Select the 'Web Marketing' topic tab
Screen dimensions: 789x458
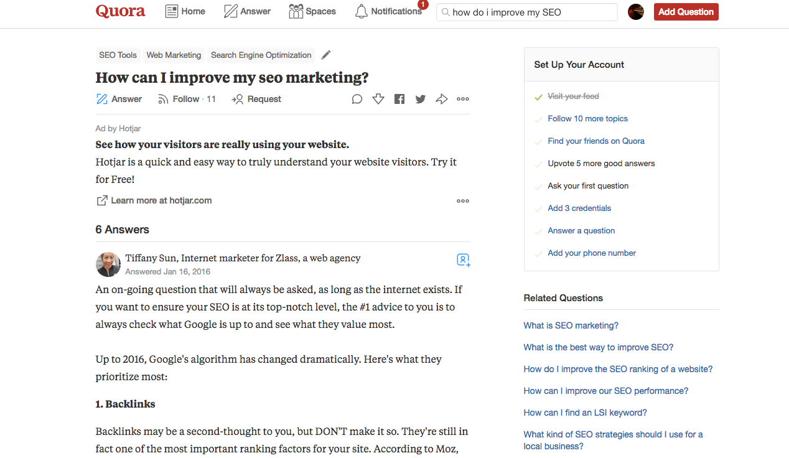[x=174, y=55]
